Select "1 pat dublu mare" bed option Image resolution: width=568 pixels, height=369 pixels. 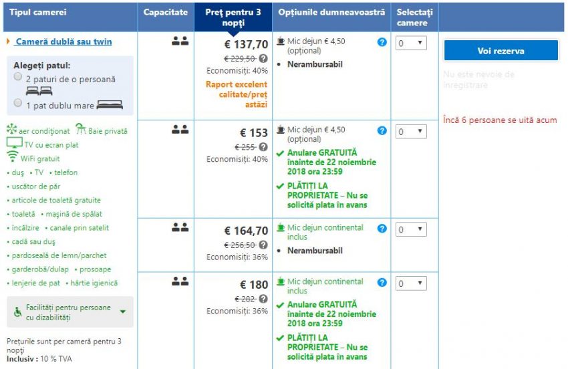click(18, 103)
